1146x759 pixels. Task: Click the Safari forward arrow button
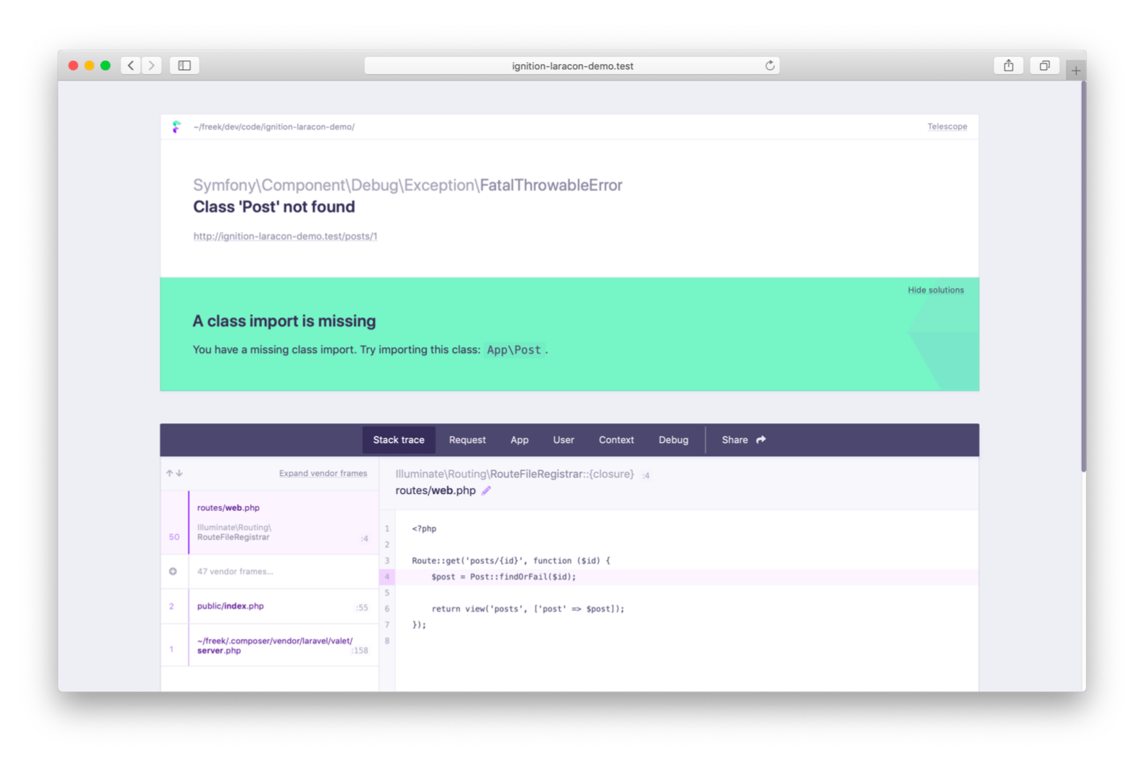coord(151,66)
